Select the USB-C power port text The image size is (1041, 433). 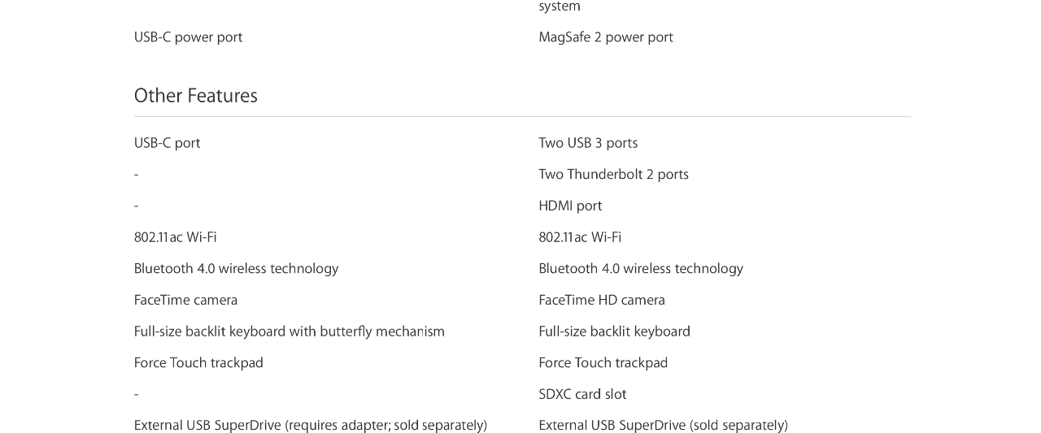tap(188, 37)
